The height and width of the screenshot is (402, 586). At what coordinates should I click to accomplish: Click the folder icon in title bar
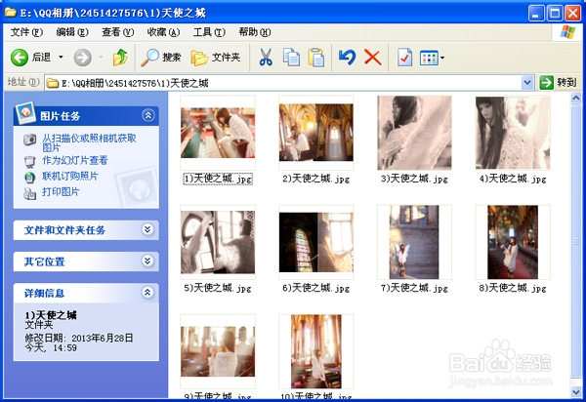(10, 13)
